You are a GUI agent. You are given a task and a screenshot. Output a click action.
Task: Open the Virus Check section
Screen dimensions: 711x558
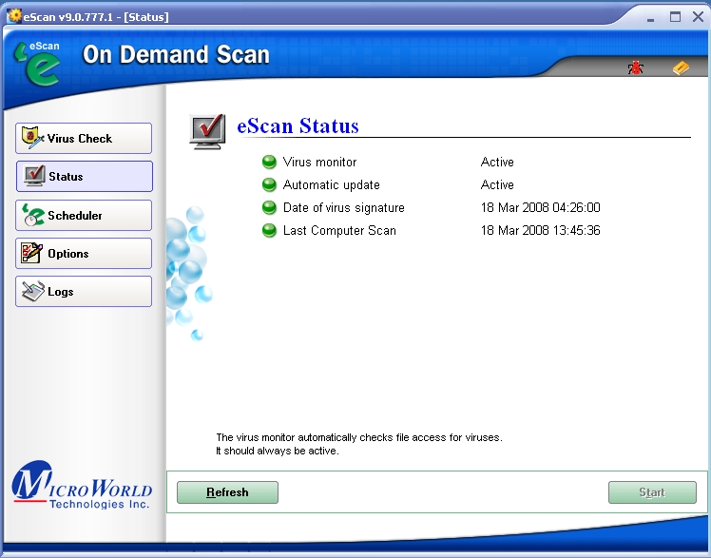tap(84, 139)
